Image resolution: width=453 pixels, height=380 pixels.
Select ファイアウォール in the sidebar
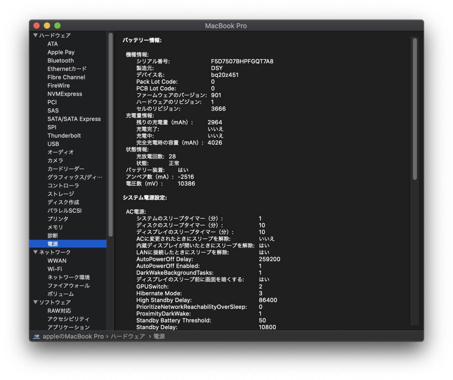pyautogui.click(x=68, y=285)
